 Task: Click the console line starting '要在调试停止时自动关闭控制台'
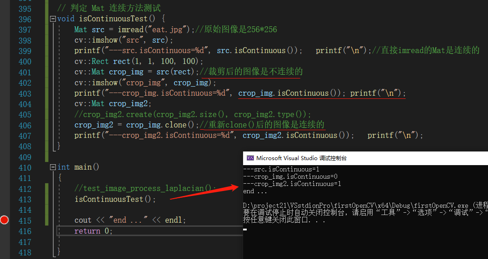pos(365,213)
